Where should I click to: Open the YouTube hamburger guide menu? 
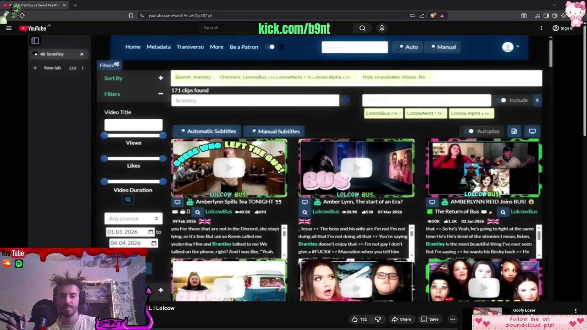(9, 28)
